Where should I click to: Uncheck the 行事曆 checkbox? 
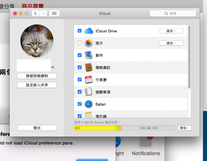(80, 79)
